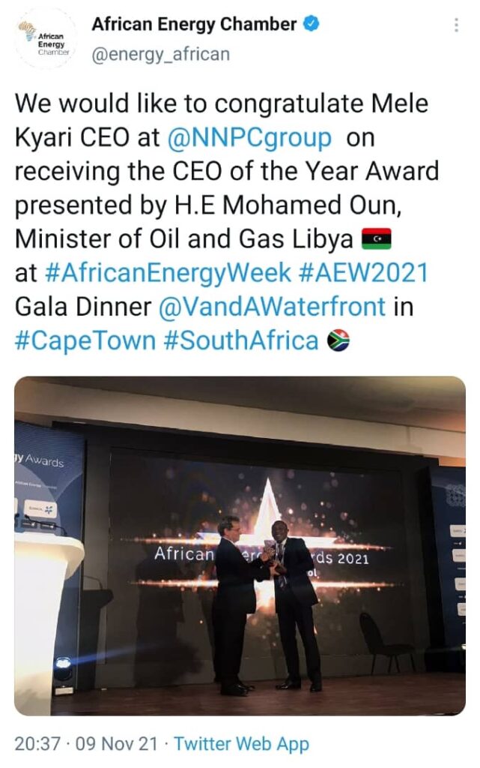Click the blue verified badge icon
The width and height of the screenshot is (480, 768).
coord(312,24)
